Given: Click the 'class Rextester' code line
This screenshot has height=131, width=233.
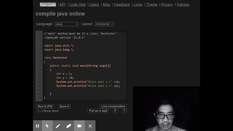Looking at the screenshot, I should tap(55, 57).
